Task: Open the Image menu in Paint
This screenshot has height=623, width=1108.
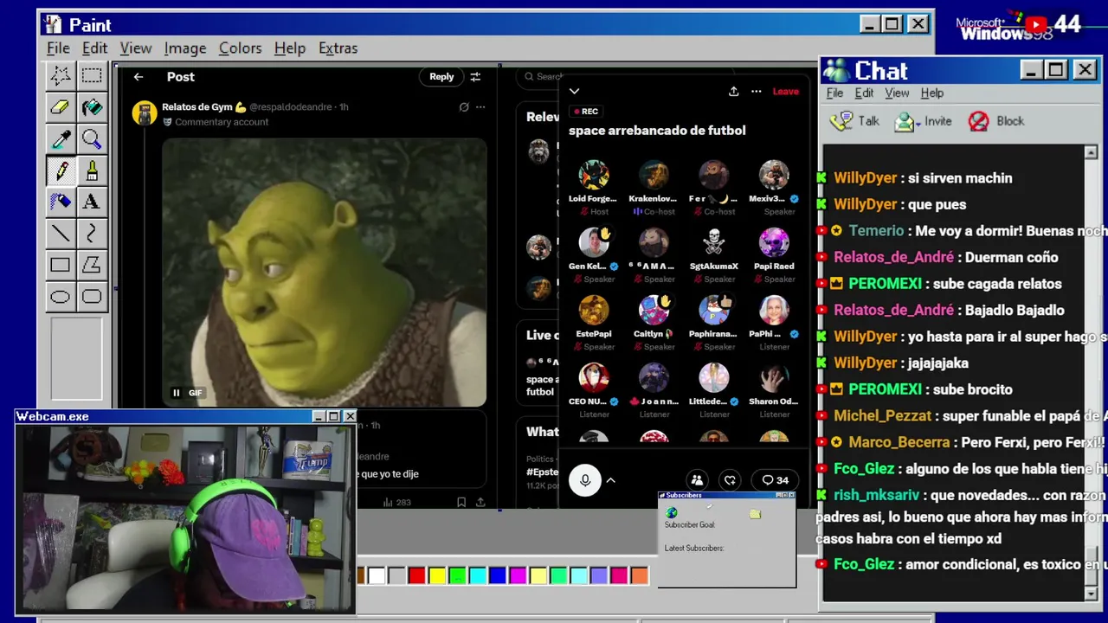Action: (185, 48)
